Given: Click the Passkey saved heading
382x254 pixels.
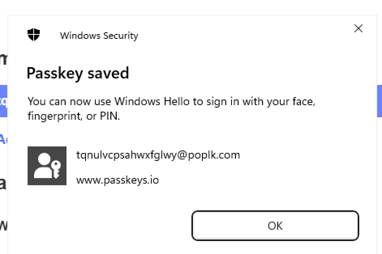Looking at the screenshot, I should (77, 73).
